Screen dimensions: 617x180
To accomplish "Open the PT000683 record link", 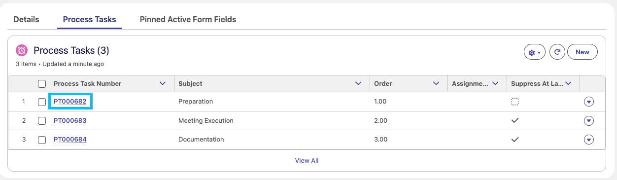I will pyautogui.click(x=70, y=120).
